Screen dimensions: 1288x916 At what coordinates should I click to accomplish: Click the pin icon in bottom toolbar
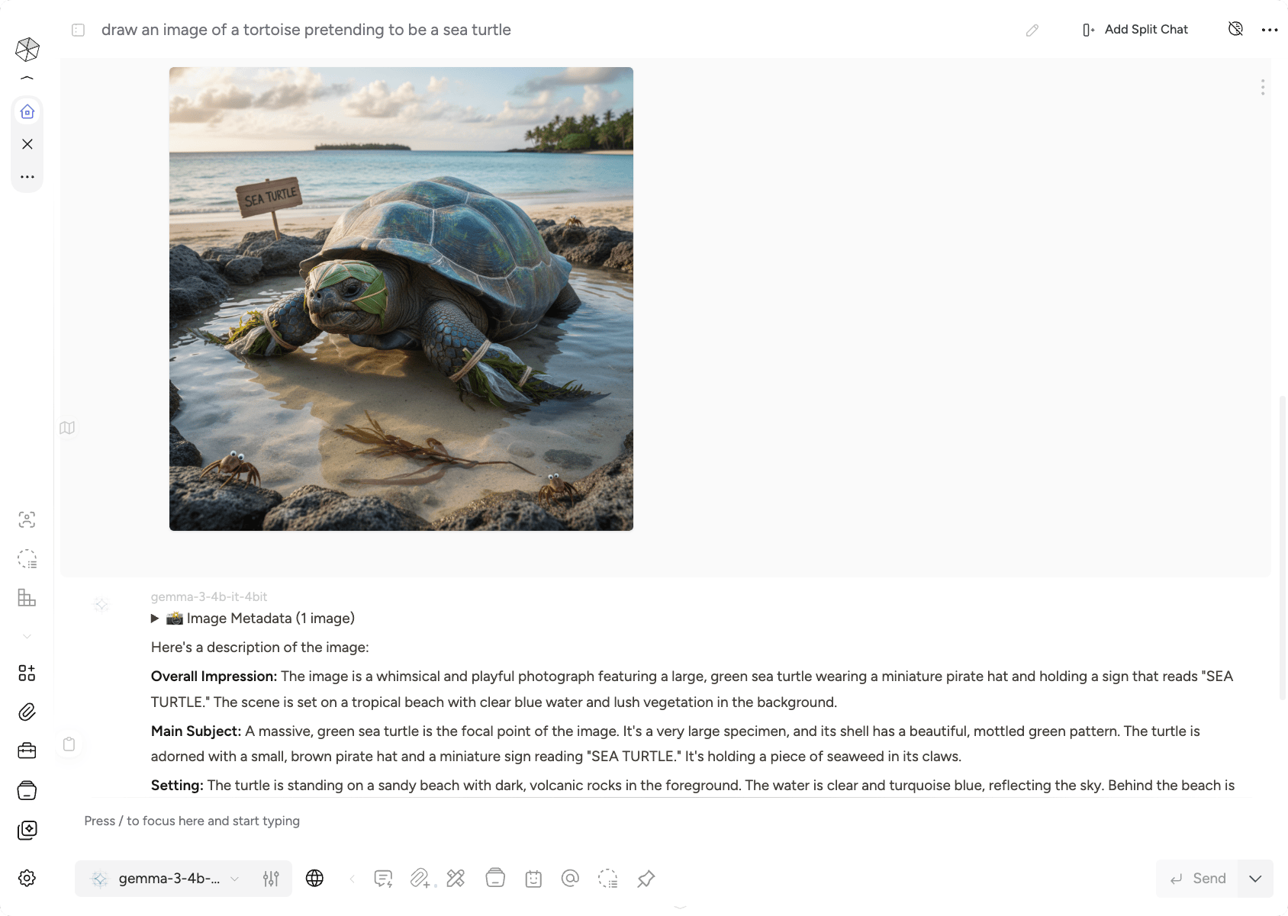tap(646, 879)
